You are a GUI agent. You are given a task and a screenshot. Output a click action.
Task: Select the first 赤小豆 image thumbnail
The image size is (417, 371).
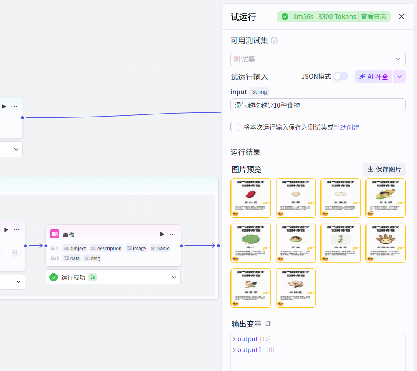coord(251,198)
